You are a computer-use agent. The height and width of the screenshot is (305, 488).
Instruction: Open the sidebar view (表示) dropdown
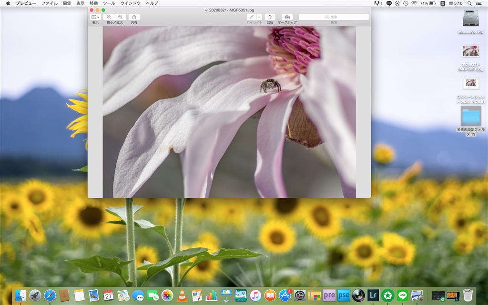pyautogui.click(x=95, y=17)
